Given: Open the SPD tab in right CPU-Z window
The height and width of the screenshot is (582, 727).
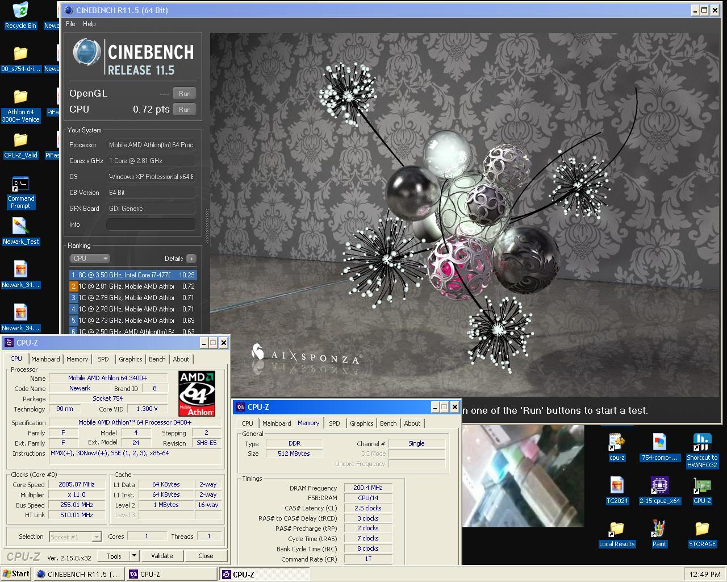Looking at the screenshot, I should pyautogui.click(x=335, y=423).
